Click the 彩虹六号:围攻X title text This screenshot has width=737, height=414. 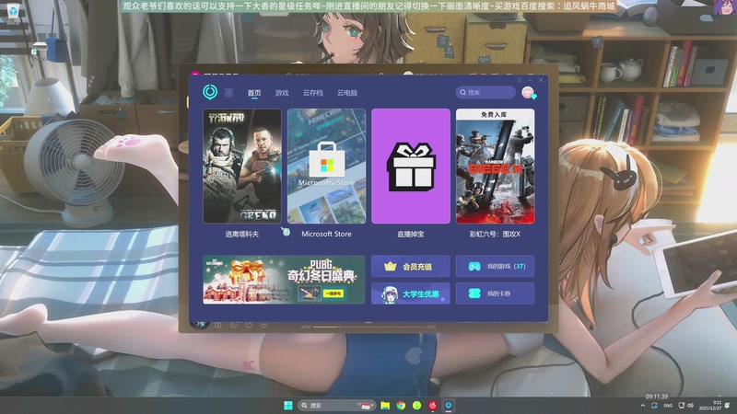tap(495, 234)
